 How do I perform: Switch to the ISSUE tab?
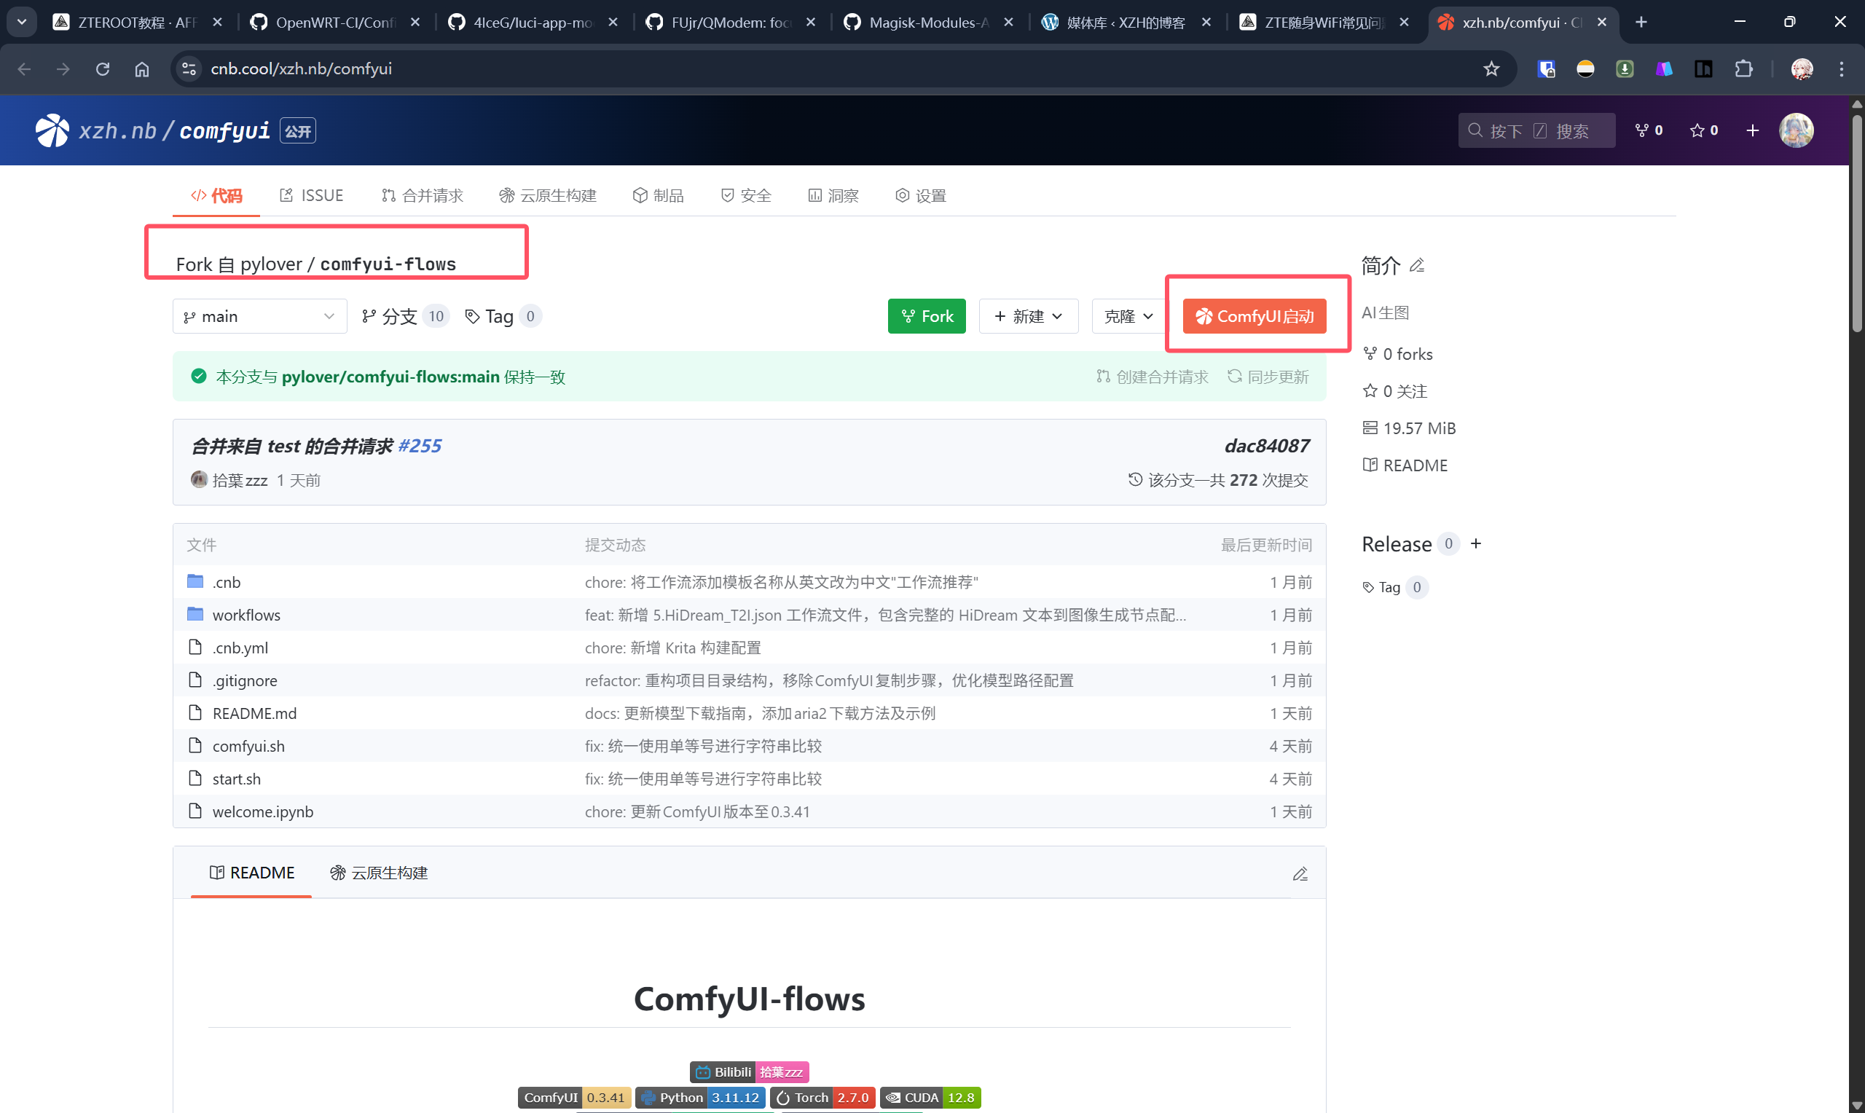(311, 196)
